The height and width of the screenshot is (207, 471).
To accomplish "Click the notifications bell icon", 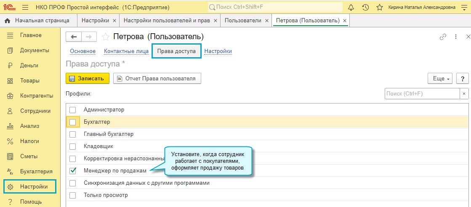I will [351, 8].
